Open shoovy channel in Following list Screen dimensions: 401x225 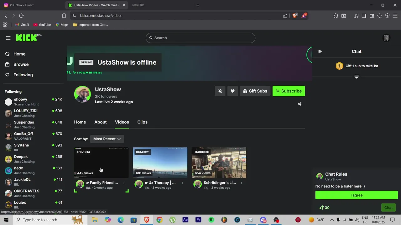[x=34, y=102]
